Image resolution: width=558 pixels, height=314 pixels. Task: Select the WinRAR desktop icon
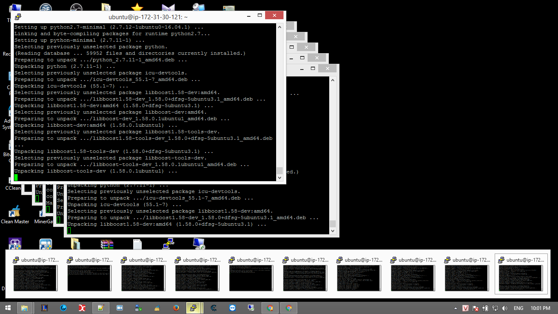[107, 244]
